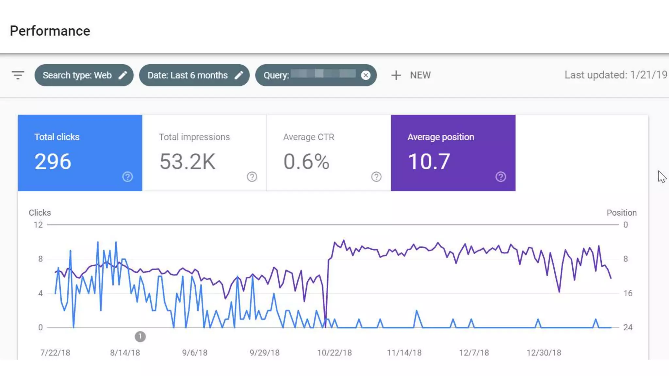
Task: Open Date: Last 6 months filter
Action: [x=188, y=75]
